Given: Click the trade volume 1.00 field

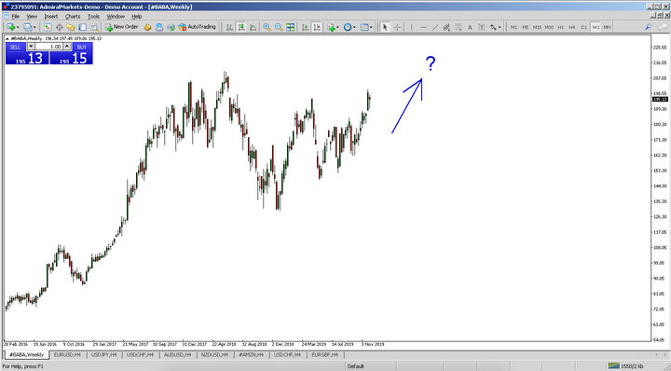Looking at the screenshot, I should coord(48,47).
